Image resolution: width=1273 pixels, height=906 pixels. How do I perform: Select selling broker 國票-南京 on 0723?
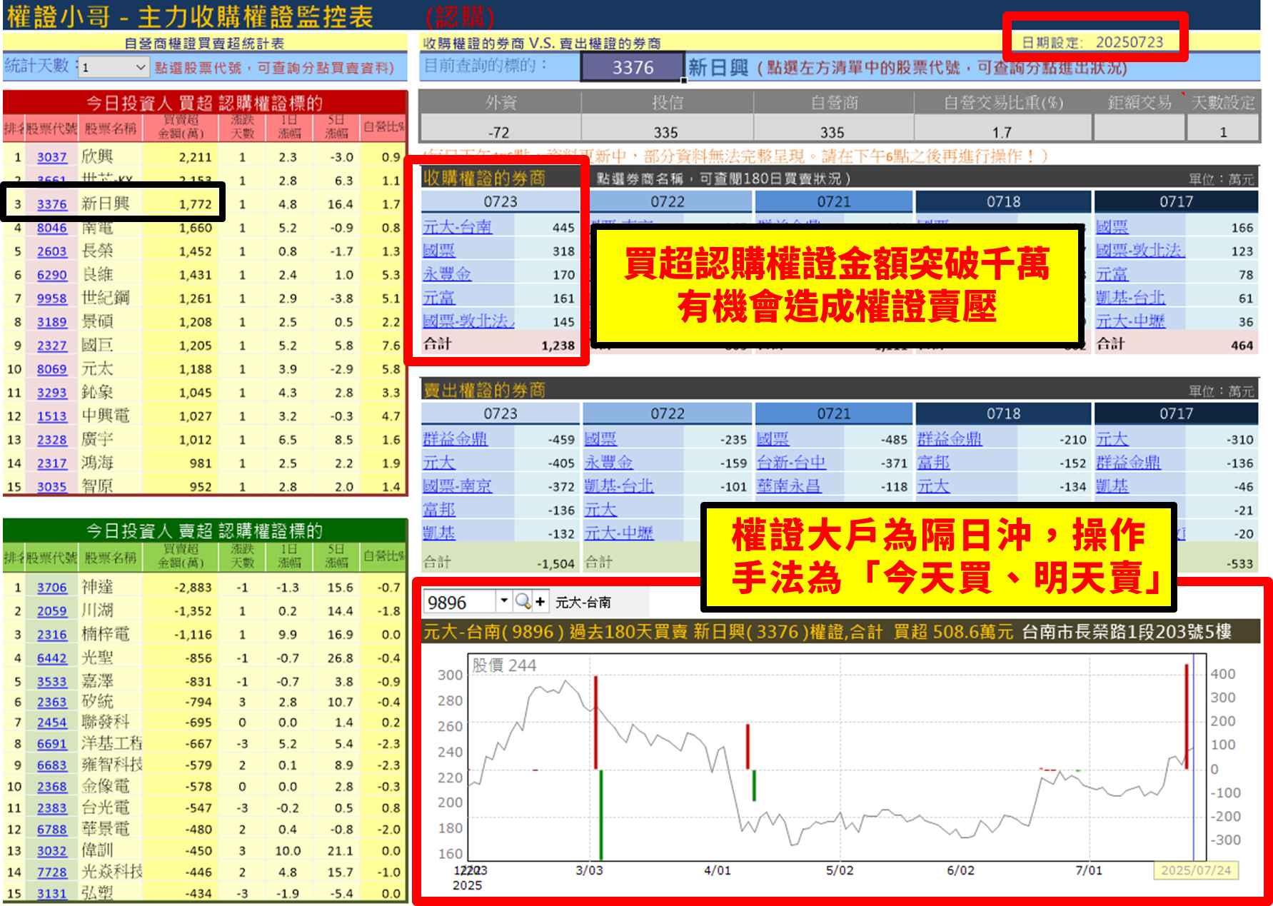tap(458, 486)
